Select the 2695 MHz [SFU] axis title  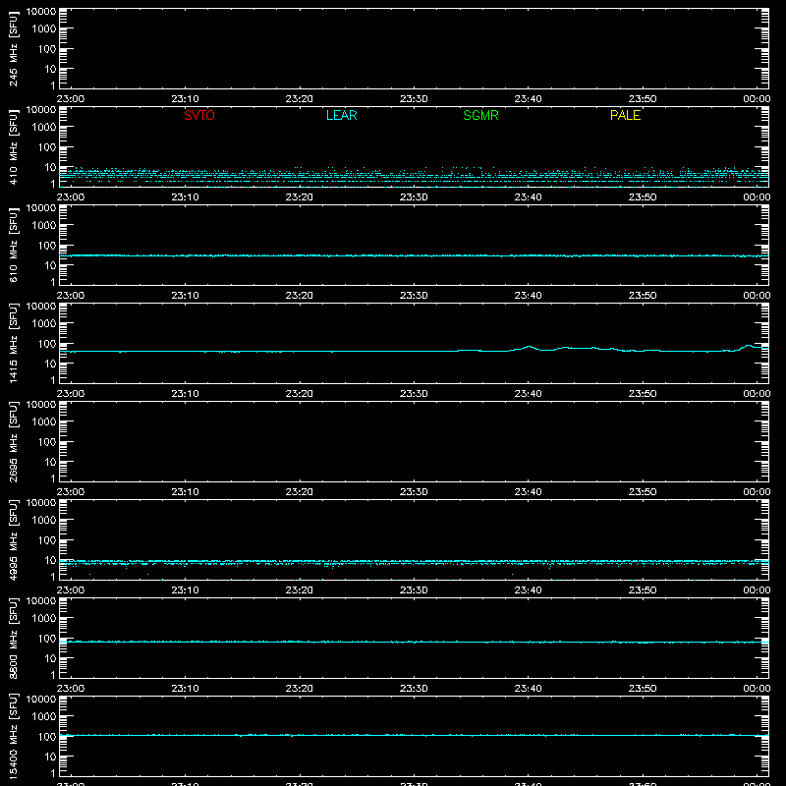13,441
